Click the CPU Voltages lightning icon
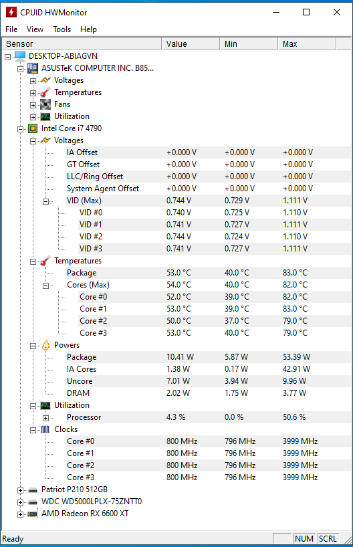Viewport: 353px width, 547px height. [45, 140]
